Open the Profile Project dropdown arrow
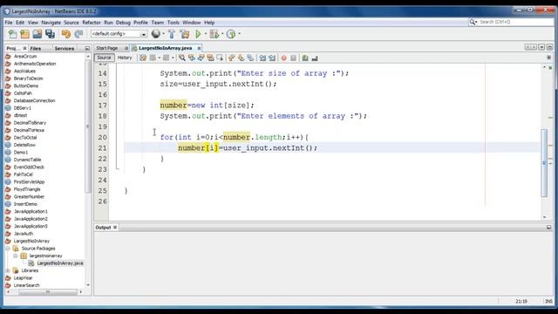This screenshot has width=558, height=314. pyautogui.click(x=239, y=34)
